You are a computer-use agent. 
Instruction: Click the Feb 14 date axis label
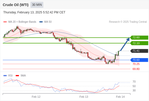pos(120,97)
